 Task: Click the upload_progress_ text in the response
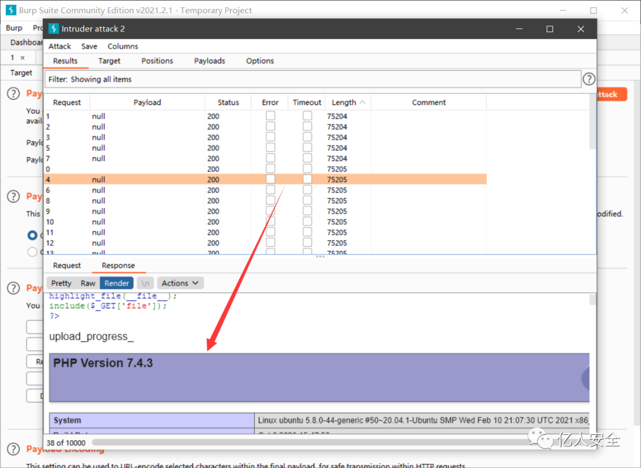point(91,337)
